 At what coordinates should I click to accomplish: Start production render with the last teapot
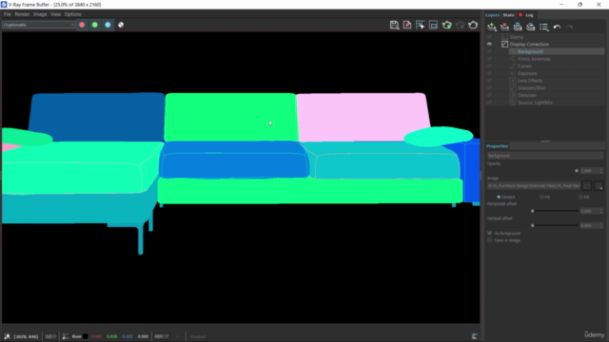[473, 25]
